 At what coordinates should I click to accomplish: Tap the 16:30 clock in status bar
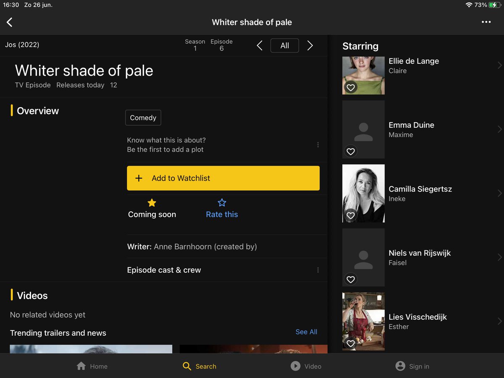11,5
